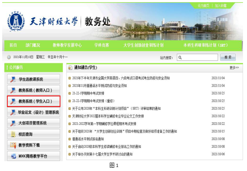The width and height of the screenshot is (247, 171).
Task: Open notice 关于启动2020级本科学生修读辅修专业报名
Action: coord(107,147)
